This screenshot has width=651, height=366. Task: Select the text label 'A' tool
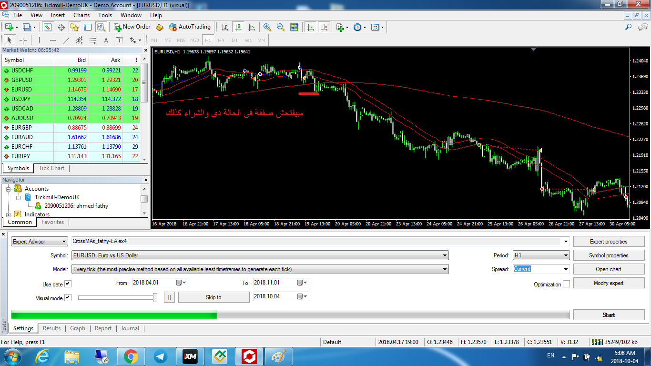106,40
